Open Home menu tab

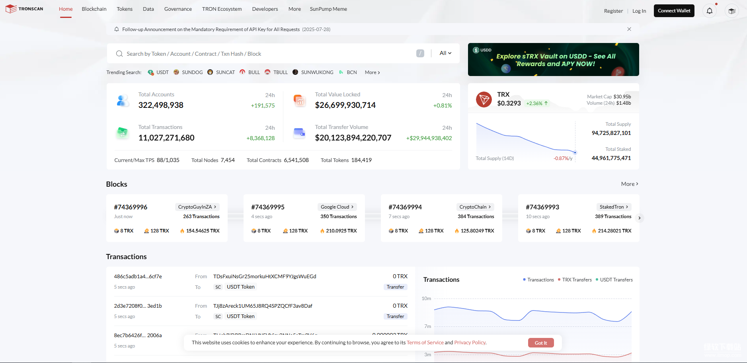66,9
